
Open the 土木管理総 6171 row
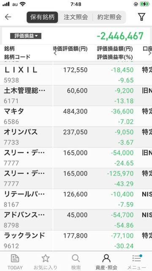tap(76, 96)
